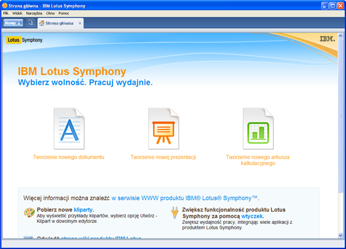Create a new presentation via the easel icon
Image resolution: width=346 pixels, height=249 pixels.
(x=164, y=128)
